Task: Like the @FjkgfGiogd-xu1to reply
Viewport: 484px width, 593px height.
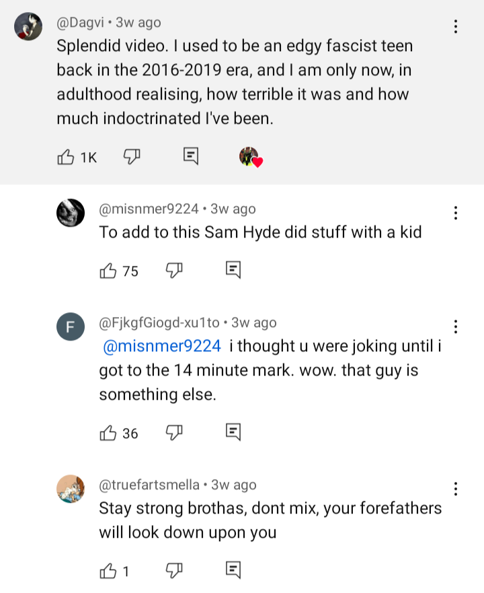Action: 108,433
